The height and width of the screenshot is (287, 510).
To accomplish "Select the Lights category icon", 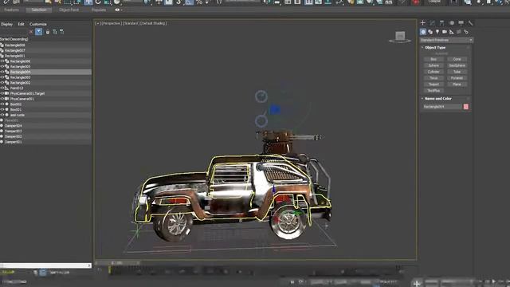I will 437,32.
